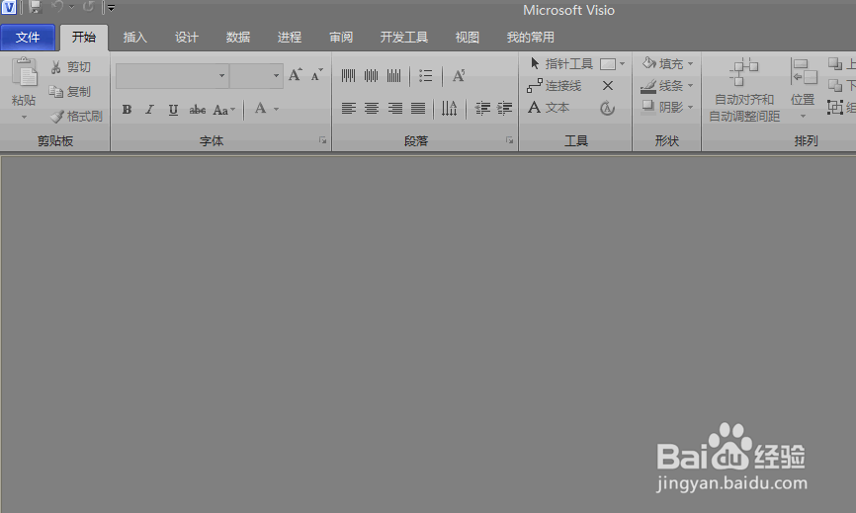The image size is (856, 513).
Task: Open the font color dropdown arrow
Action: click(276, 109)
